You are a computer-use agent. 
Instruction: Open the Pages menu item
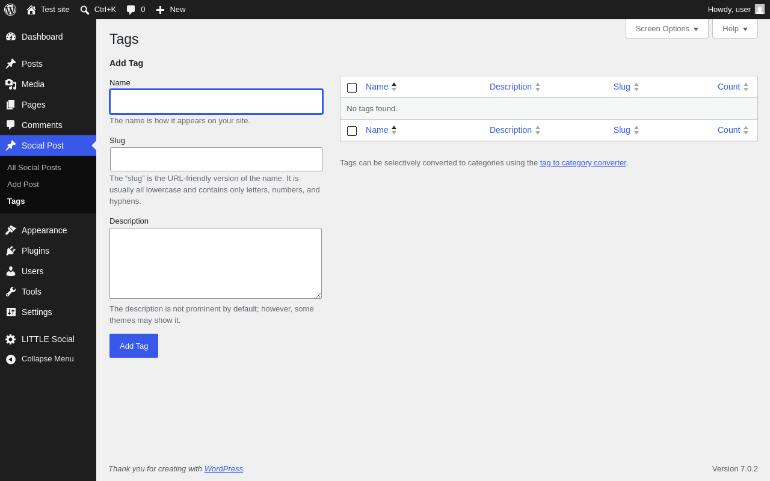(x=48, y=105)
